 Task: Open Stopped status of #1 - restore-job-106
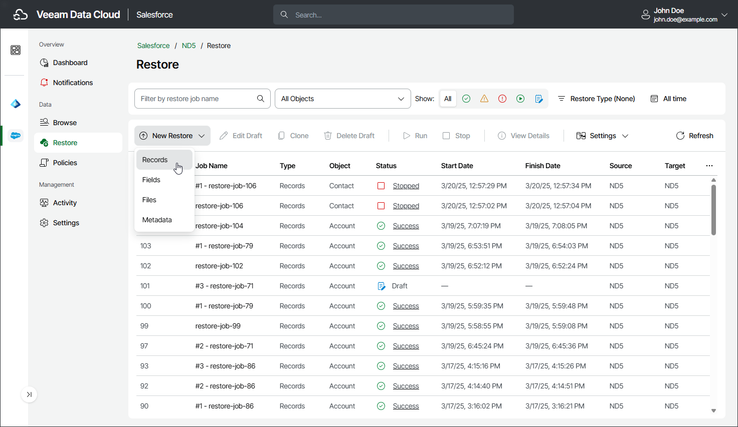tap(406, 186)
